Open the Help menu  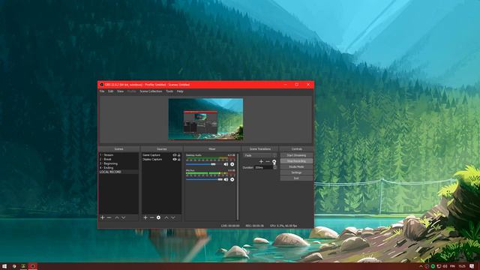[x=180, y=91]
